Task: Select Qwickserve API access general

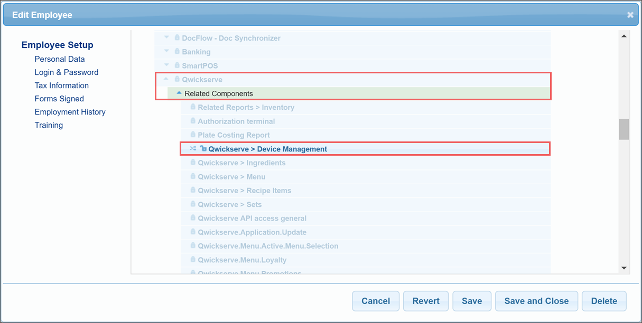Action: pyautogui.click(x=252, y=218)
